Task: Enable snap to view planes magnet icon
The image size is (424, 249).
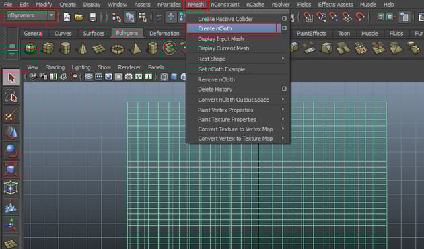Action: 347,17
